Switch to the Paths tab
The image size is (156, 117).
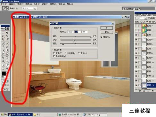pos(150,15)
